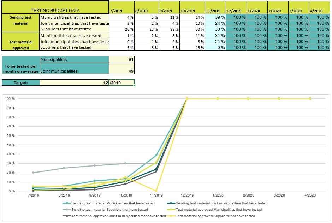Click the yellow 0 % data point at 11/2019

156,191
